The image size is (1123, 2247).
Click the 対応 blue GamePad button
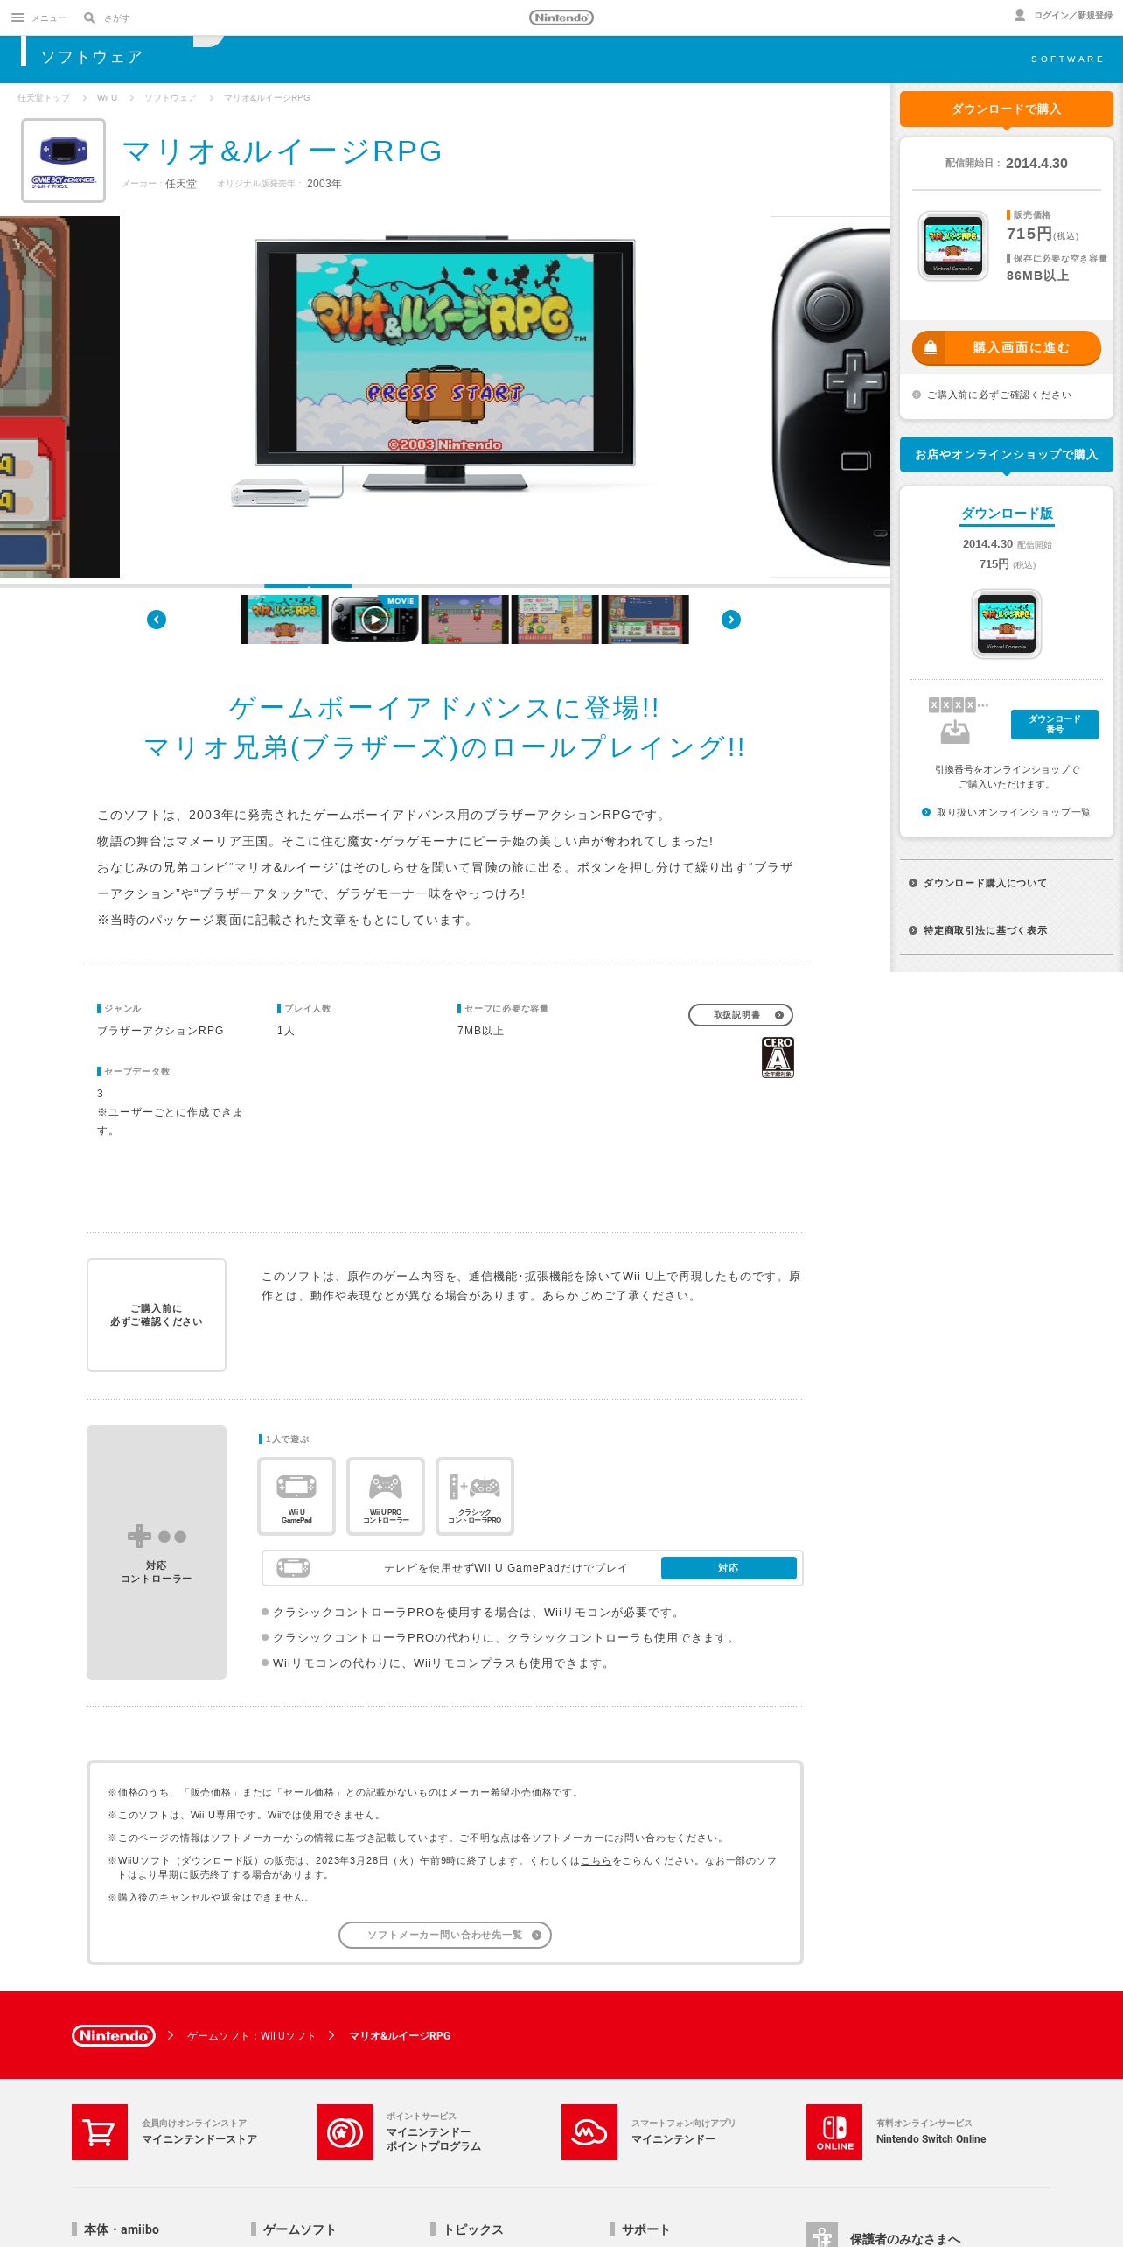pos(729,1568)
